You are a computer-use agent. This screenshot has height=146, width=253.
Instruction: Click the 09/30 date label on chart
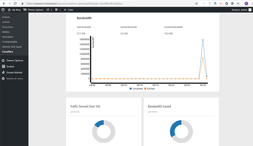pos(203,85)
